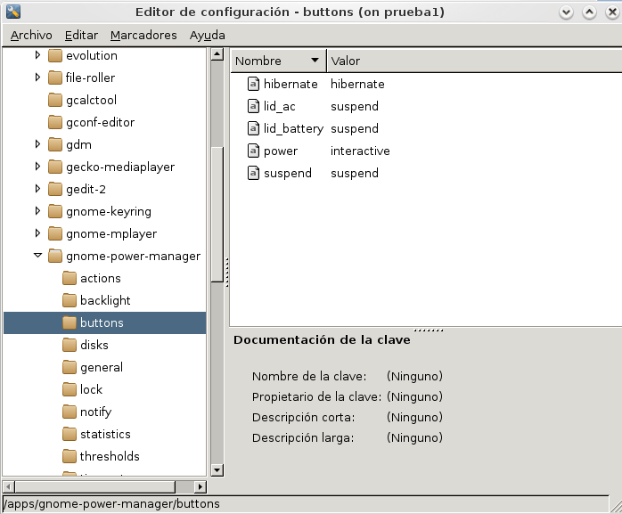This screenshot has height=514, width=622.
Task: Click the window roll-down button in title bar
Action: [x=567, y=12]
